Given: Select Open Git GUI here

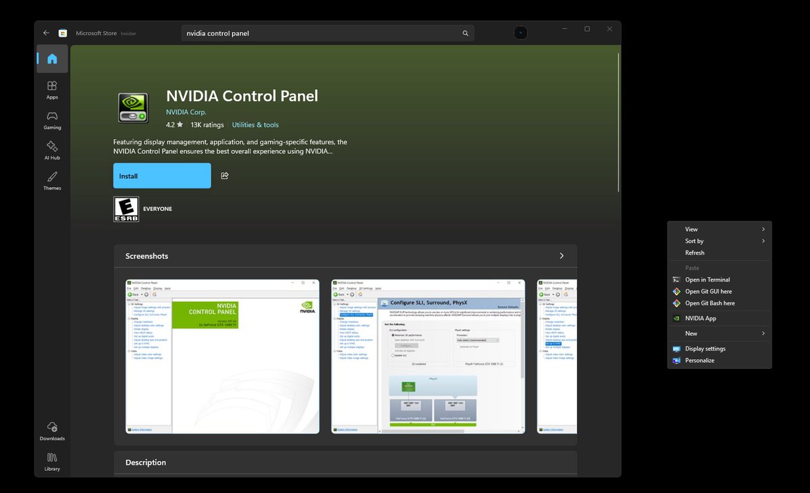Looking at the screenshot, I should tap(720, 292).
